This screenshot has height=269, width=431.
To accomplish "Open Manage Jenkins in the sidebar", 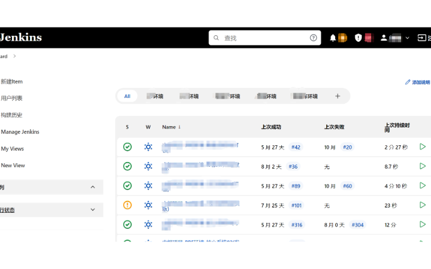I will pos(20,132).
